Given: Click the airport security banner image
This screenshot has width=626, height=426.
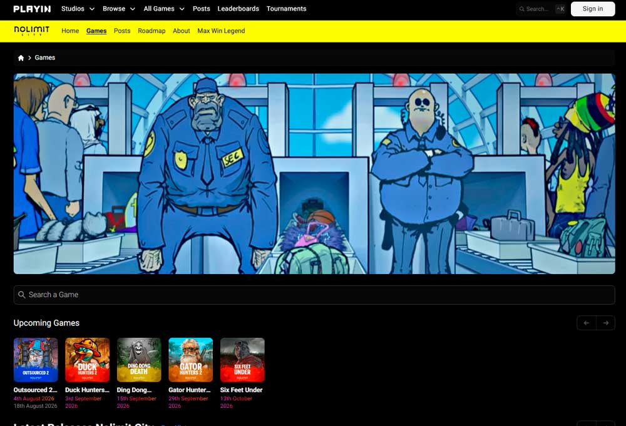Looking at the screenshot, I should pyautogui.click(x=314, y=173).
